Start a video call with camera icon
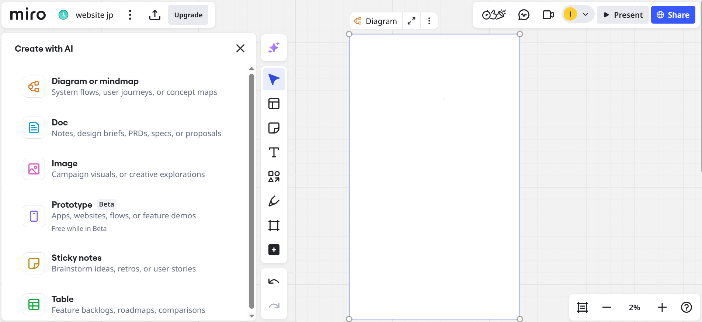 tap(548, 15)
